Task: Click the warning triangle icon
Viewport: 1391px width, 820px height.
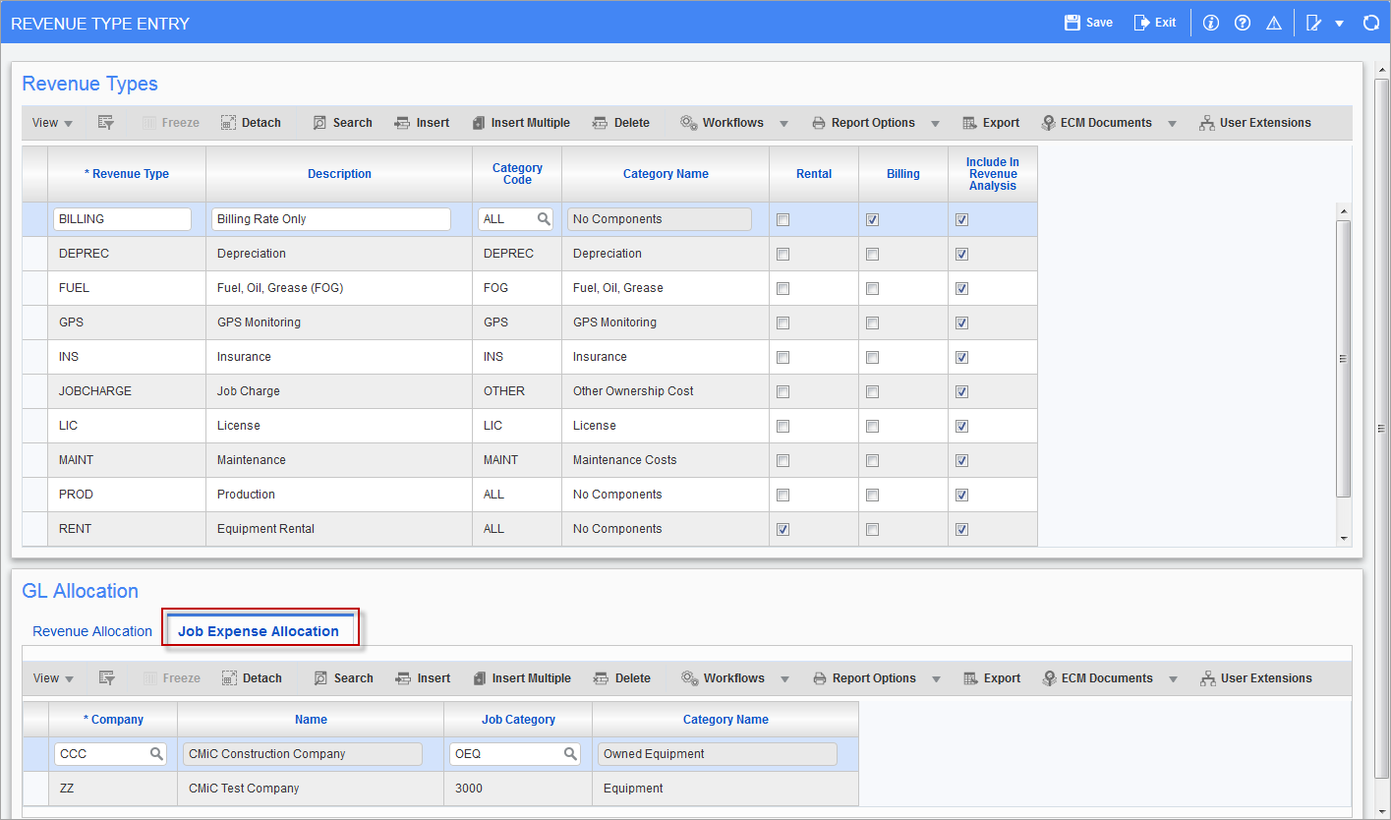Action: pos(1274,23)
